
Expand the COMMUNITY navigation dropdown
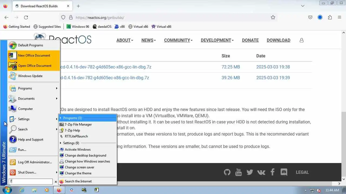pyautogui.click(x=178, y=40)
